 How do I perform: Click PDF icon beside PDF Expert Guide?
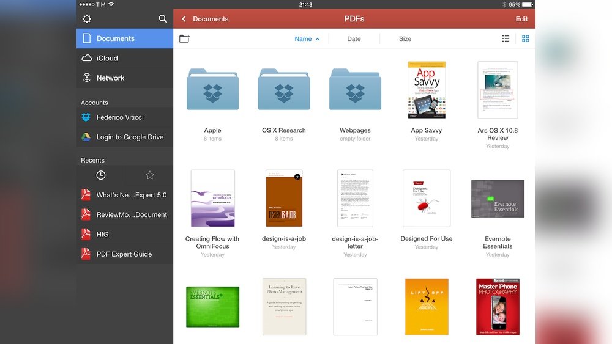86,254
